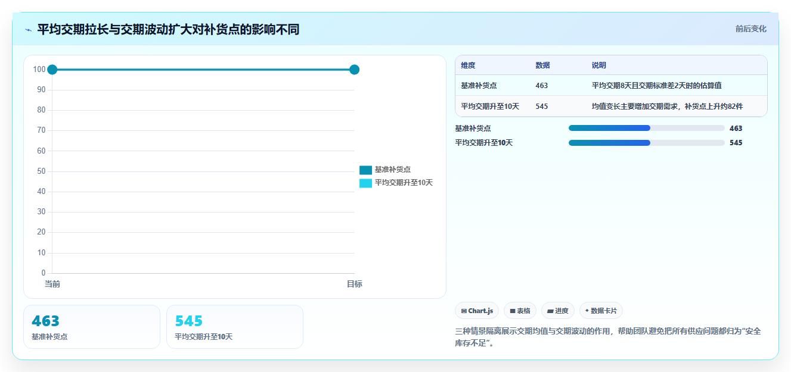Click the title 平均交期拉长与交期波动扩大对补货点的影响不同

click(168, 29)
